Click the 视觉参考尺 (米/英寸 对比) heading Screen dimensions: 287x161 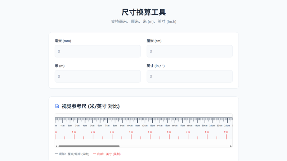pos(90,106)
